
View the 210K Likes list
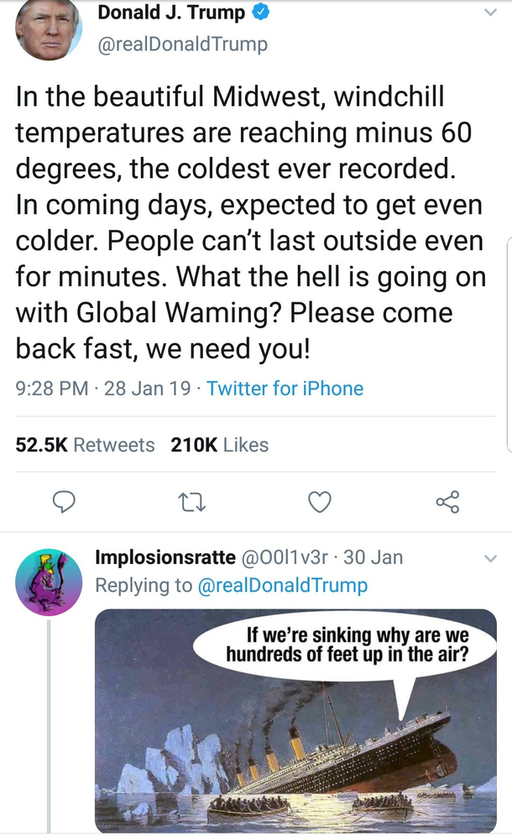click(219, 445)
